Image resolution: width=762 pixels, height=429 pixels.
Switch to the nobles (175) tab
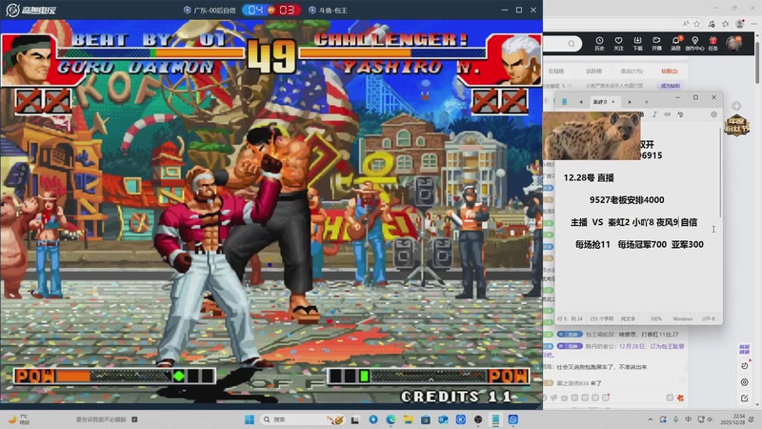click(x=632, y=71)
